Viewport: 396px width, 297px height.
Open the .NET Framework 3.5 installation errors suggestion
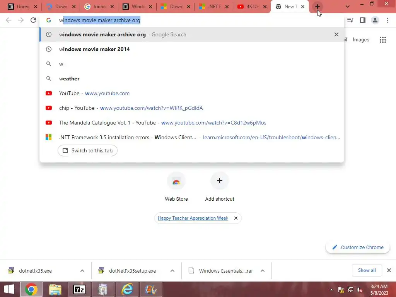[x=192, y=137]
